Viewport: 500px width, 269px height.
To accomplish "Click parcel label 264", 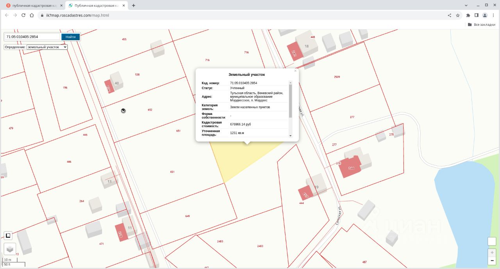I will coord(82,201).
